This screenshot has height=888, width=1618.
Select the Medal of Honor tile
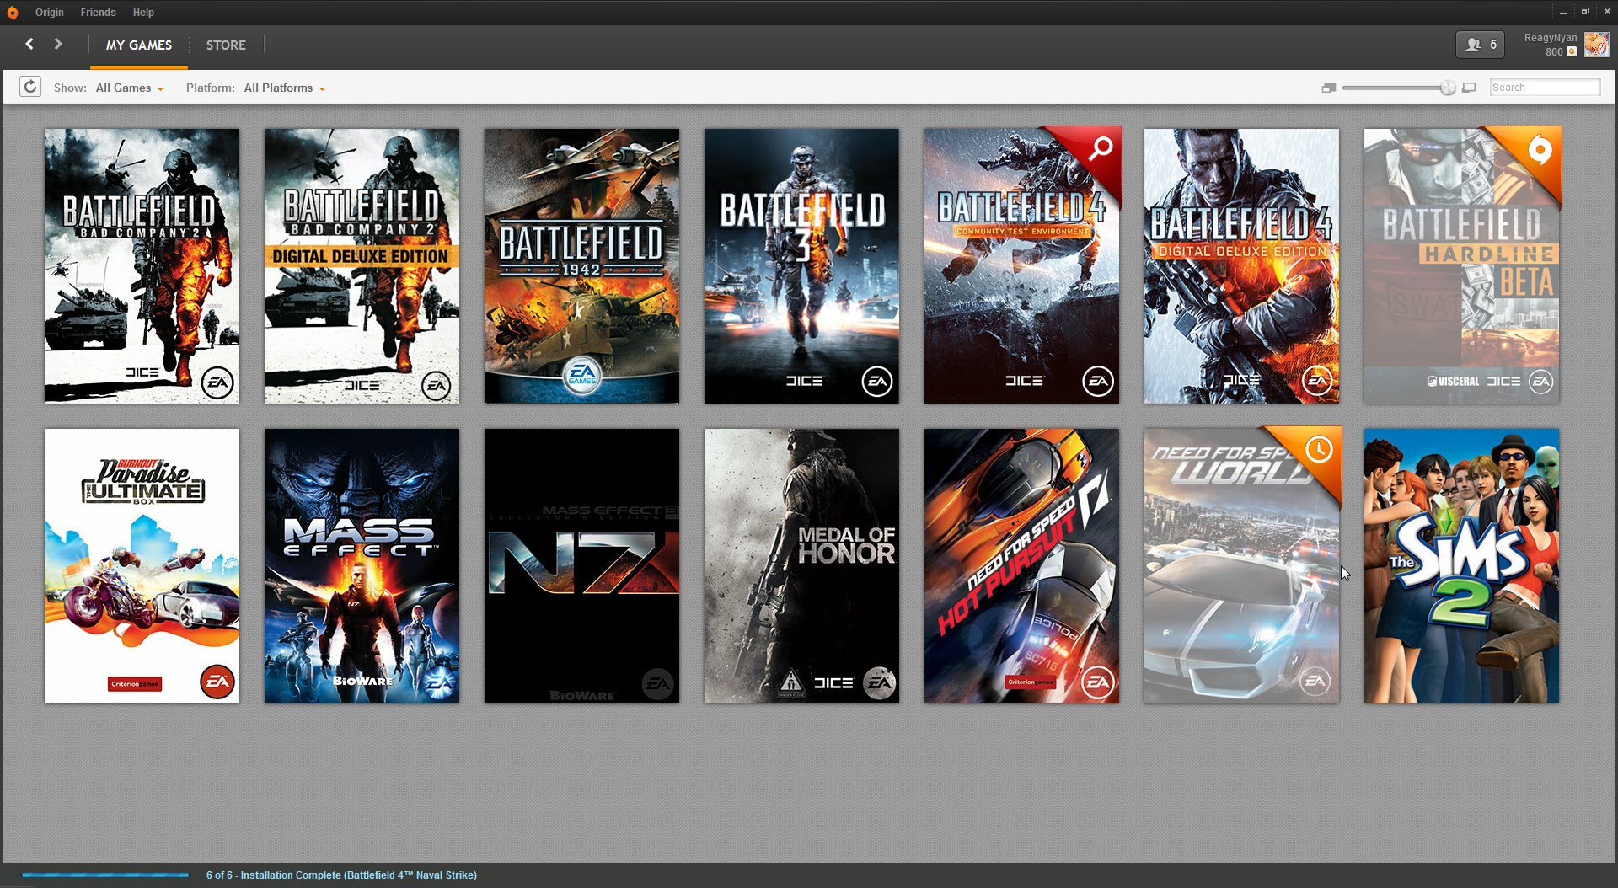(801, 565)
